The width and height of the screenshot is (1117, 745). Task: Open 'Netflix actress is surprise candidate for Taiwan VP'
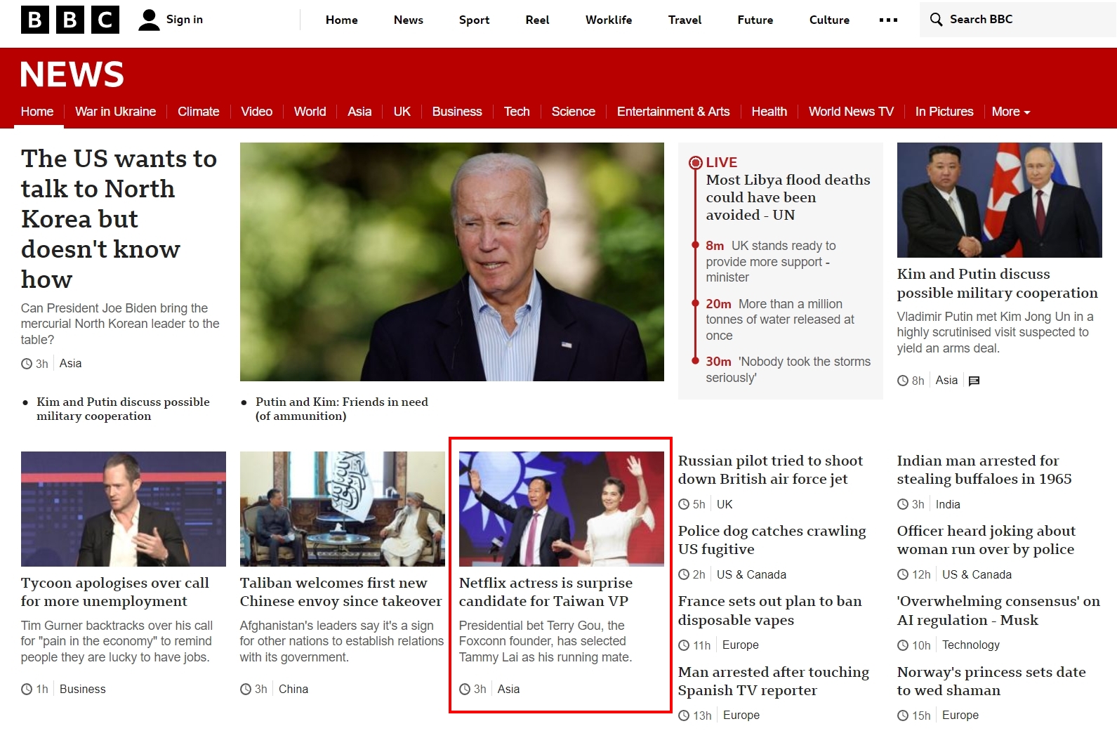tap(546, 592)
